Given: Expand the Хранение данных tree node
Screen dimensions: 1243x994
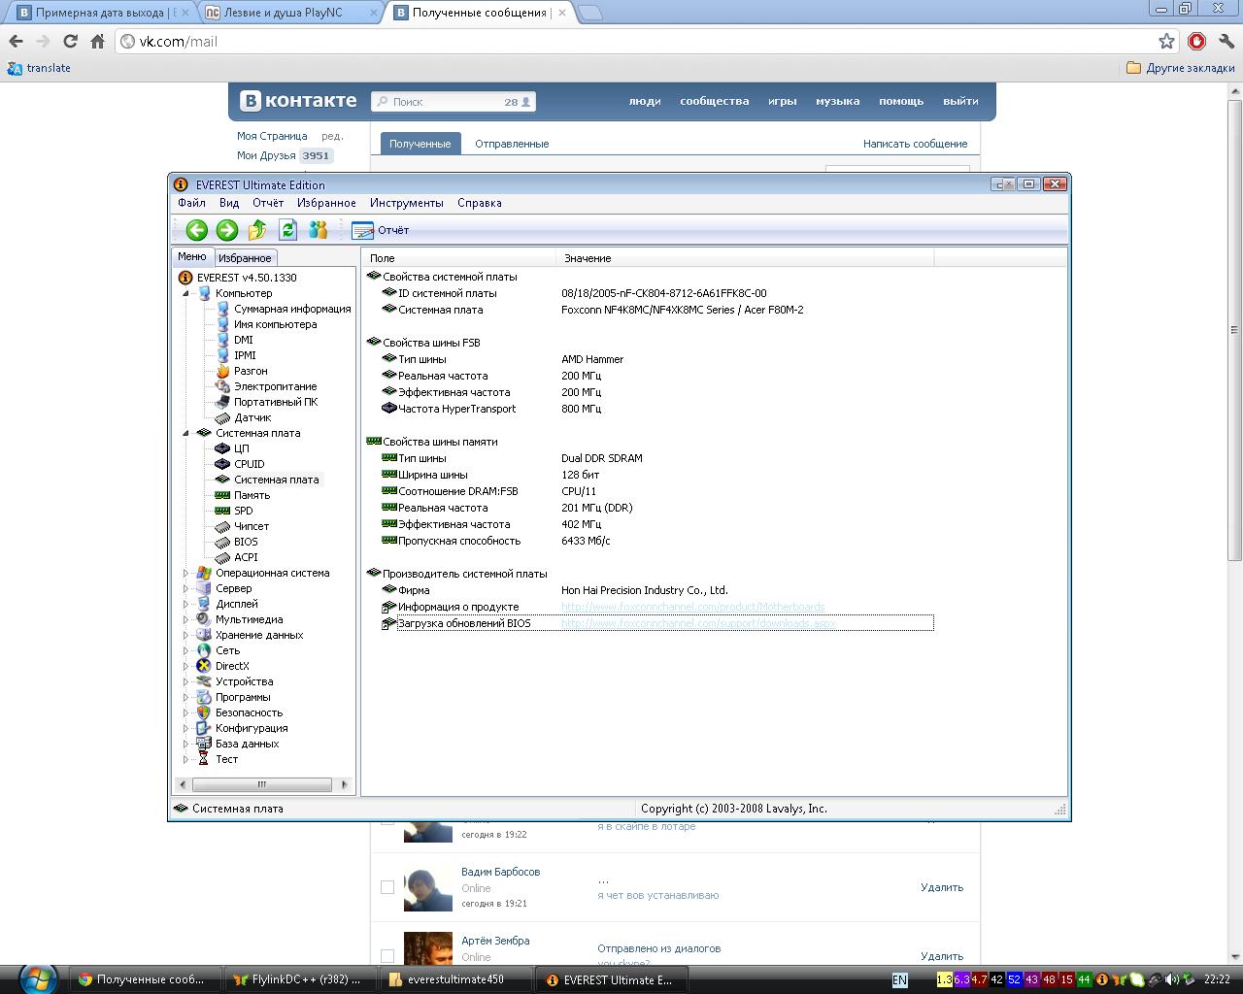Looking at the screenshot, I should 185,635.
